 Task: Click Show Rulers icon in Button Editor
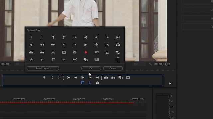point(53,59)
